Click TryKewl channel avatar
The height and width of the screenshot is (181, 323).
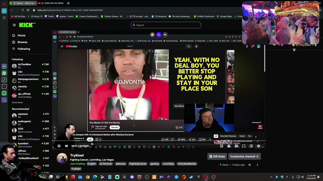[62, 158]
